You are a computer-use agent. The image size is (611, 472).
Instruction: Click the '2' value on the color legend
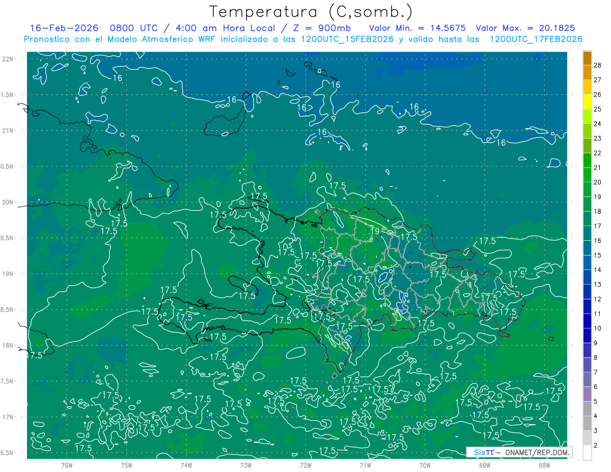click(x=596, y=445)
